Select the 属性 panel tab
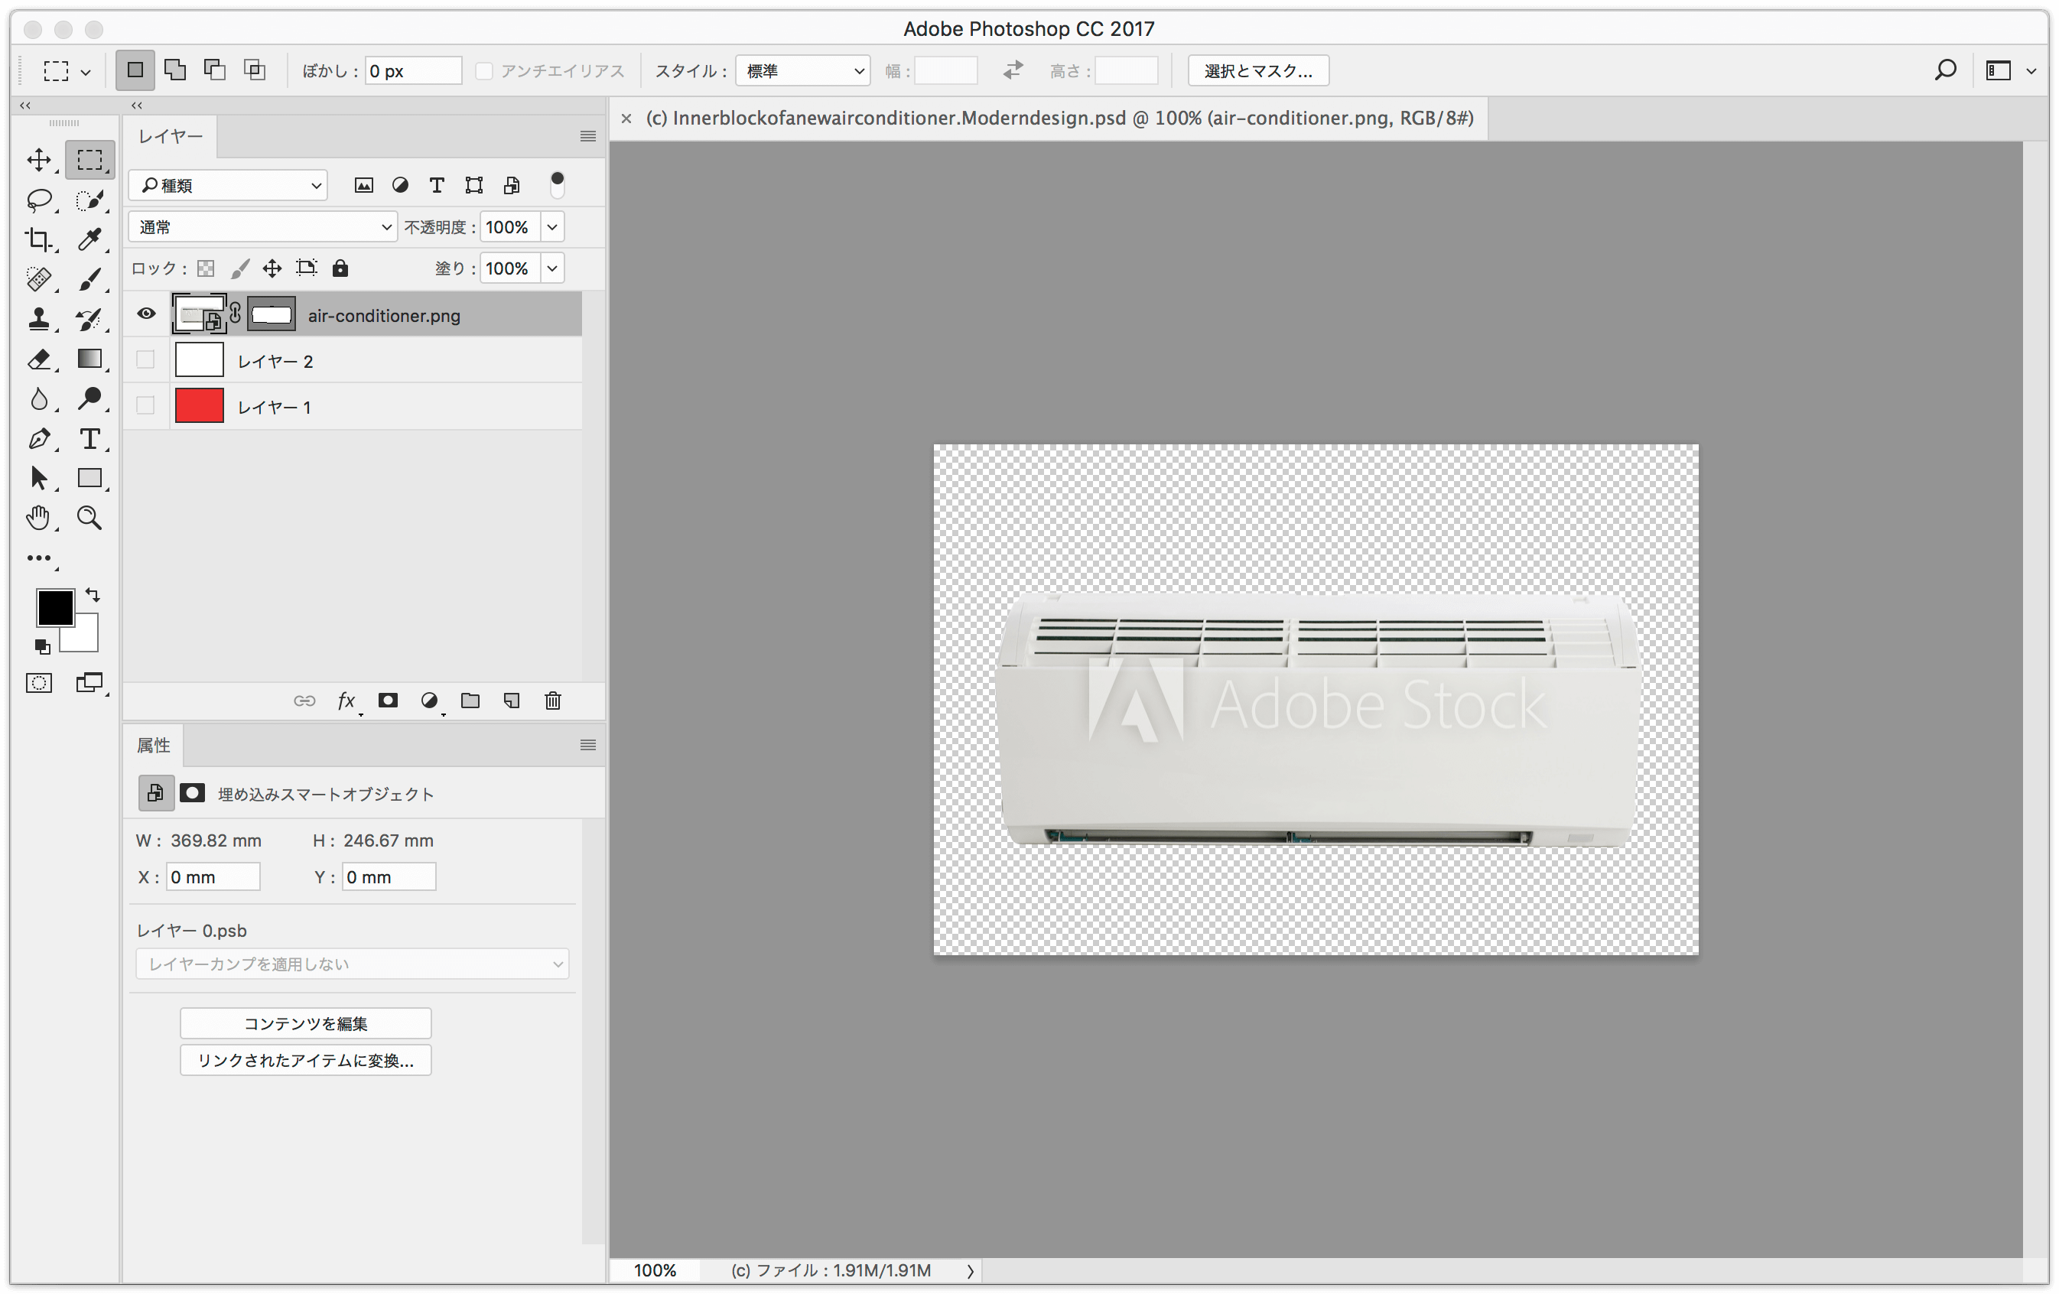The height and width of the screenshot is (1294, 2059). click(154, 745)
